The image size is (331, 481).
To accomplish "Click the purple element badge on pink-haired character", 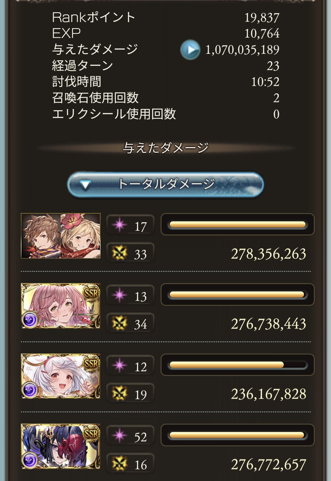I will point(30,320).
